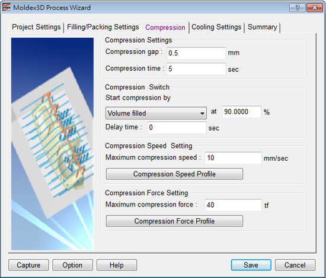Click the mold preview image

[52, 144]
